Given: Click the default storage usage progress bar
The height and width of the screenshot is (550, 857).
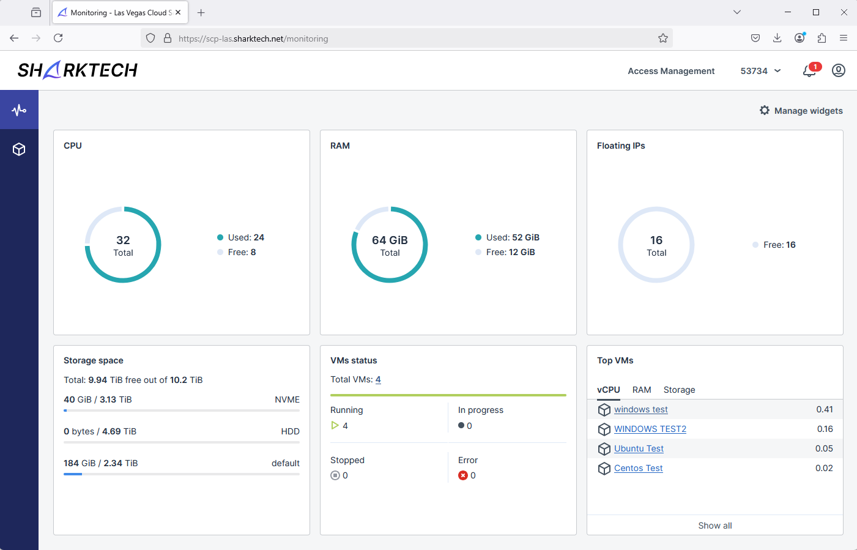Looking at the screenshot, I should point(181,474).
